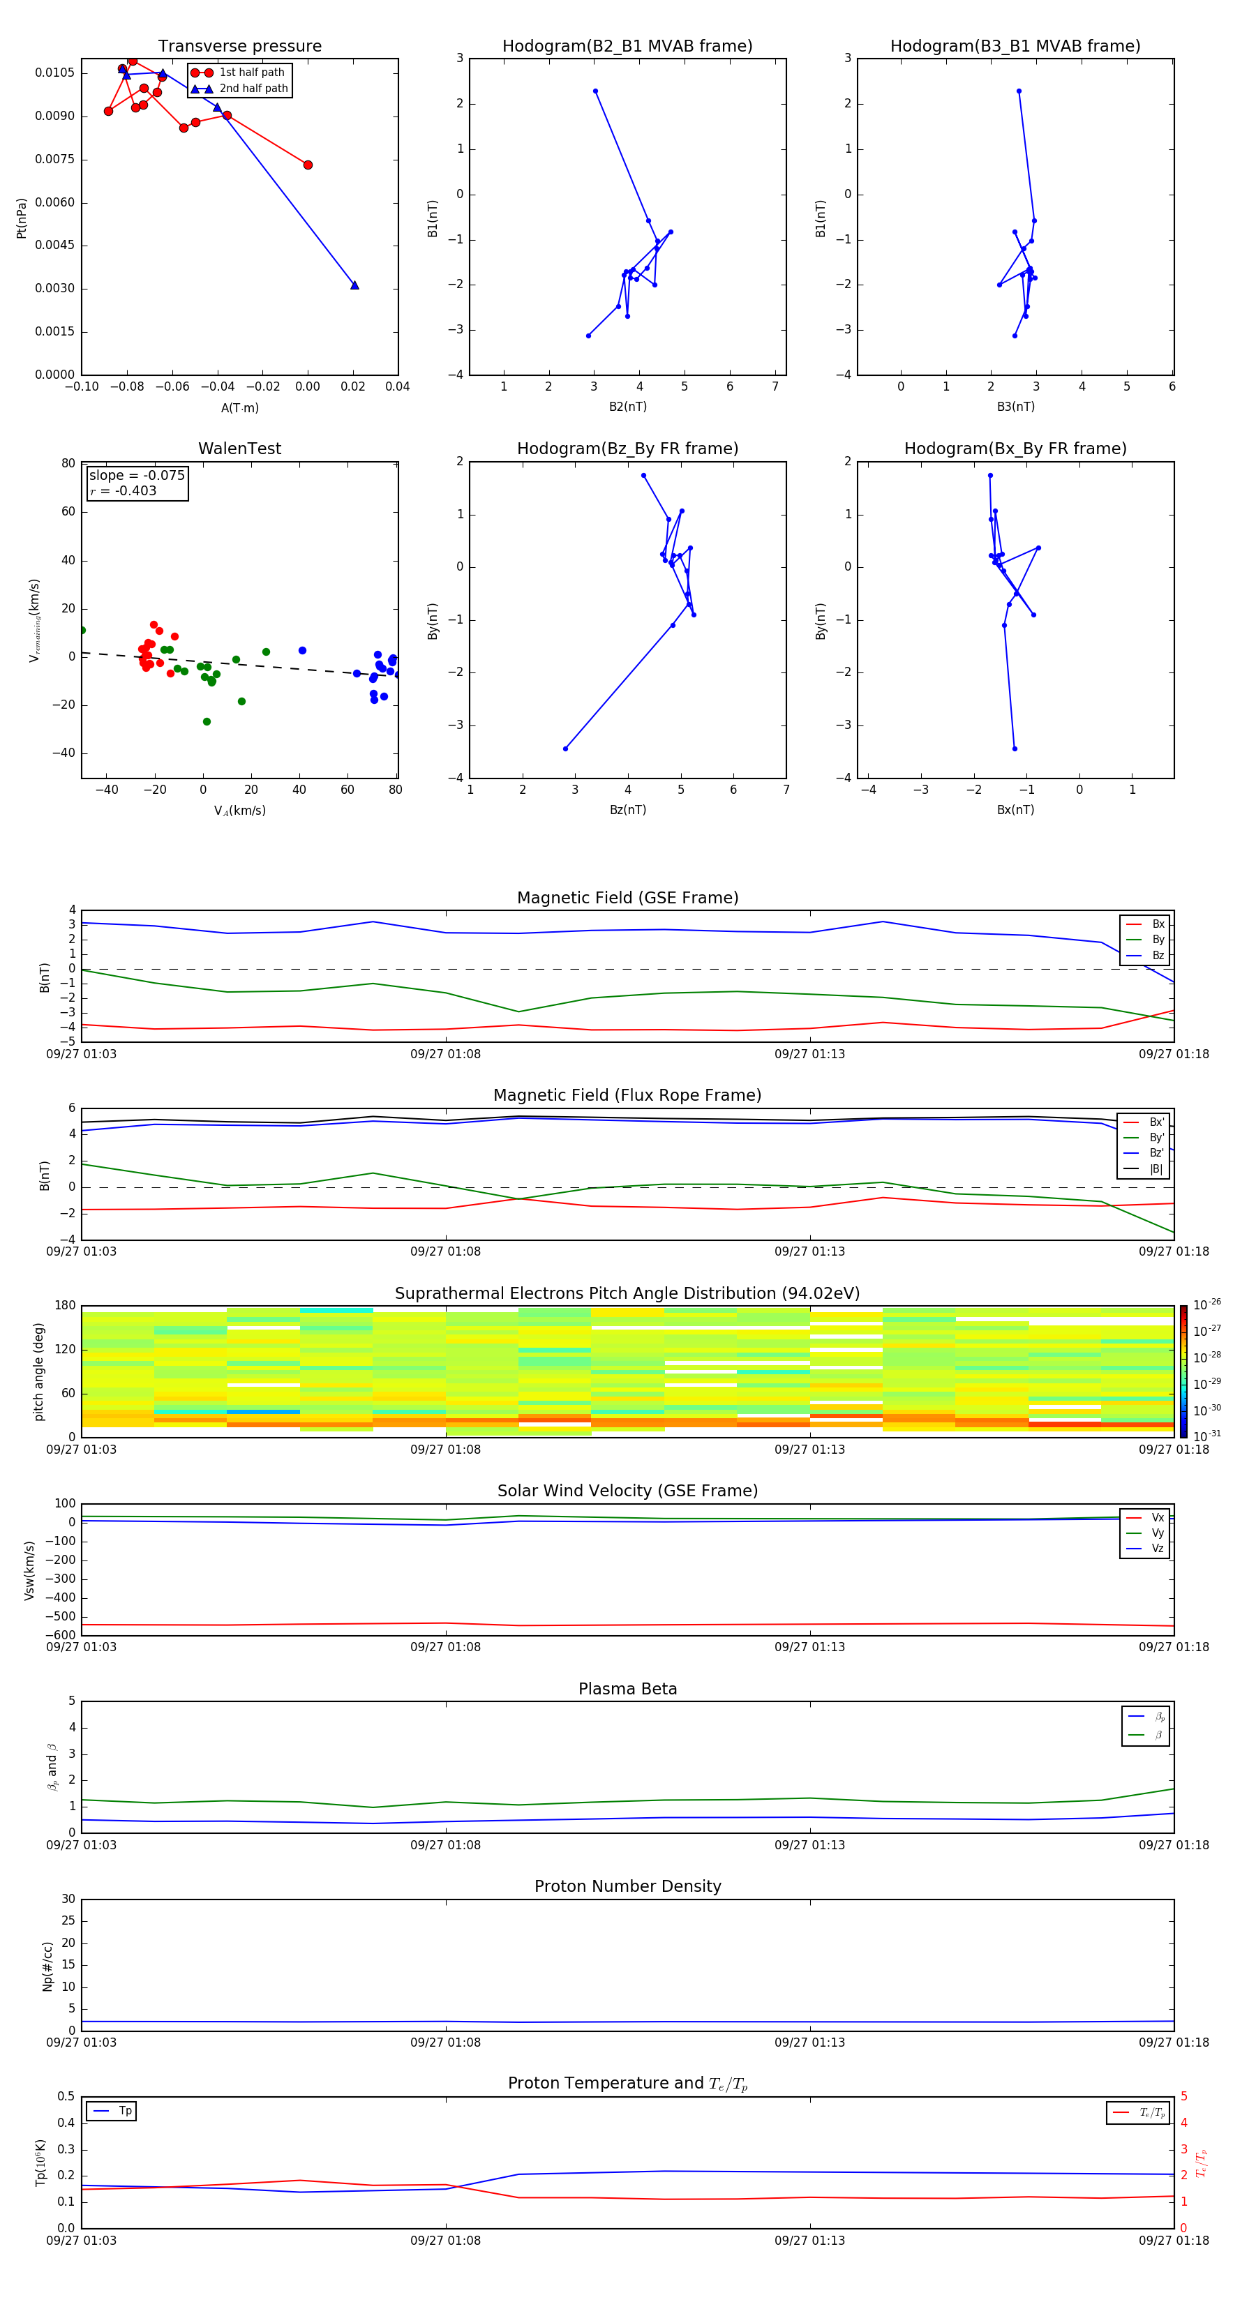Viewport: 1256px width, 2302px height.
Task: Select the 'Np(#/cc)' y-axis label
Action: 47,1966
